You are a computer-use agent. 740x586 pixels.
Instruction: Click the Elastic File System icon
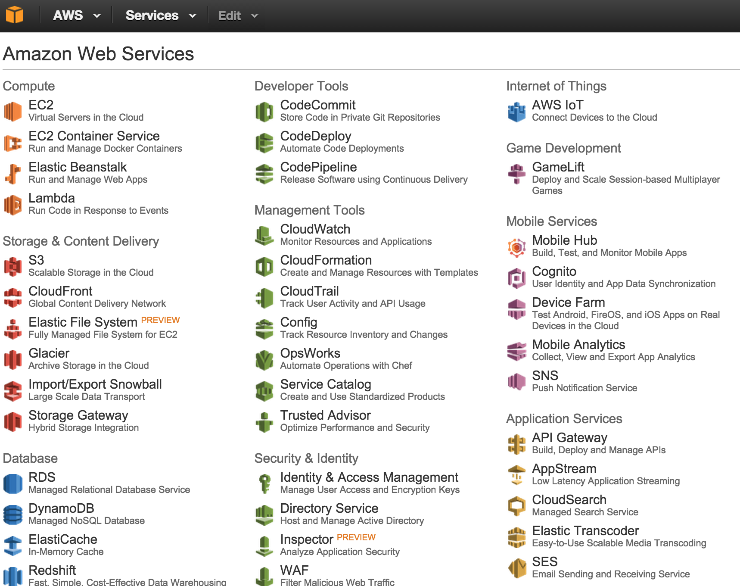tap(13, 329)
